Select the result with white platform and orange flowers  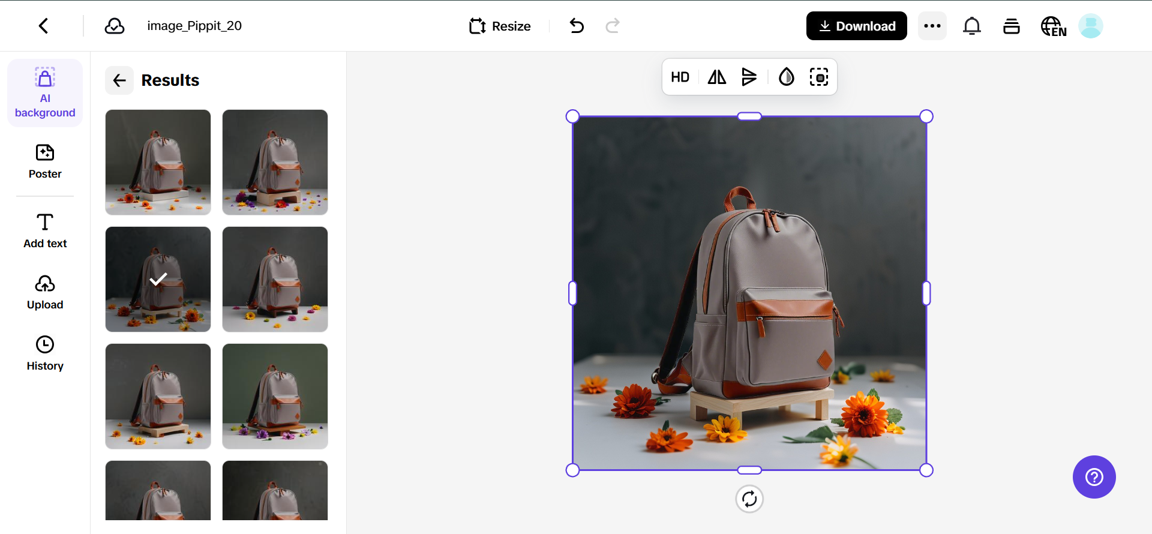click(158, 162)
